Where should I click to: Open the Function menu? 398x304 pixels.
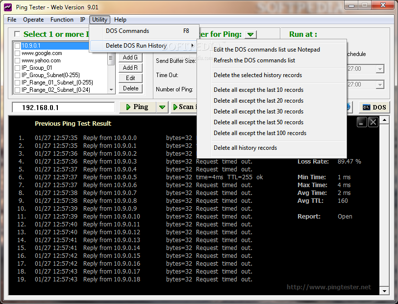coord(62,20)
